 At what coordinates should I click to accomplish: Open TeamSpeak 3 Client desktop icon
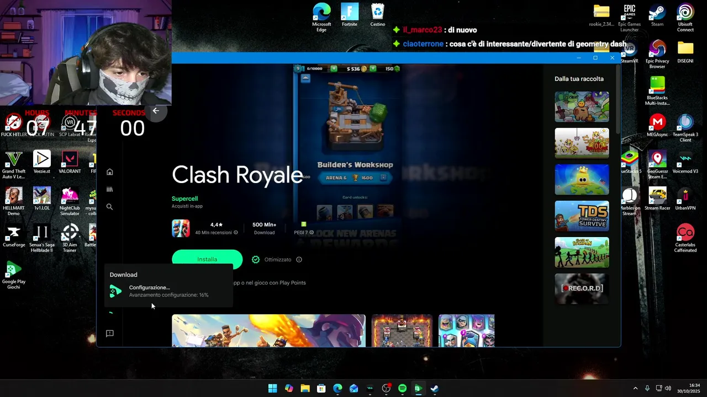(x=685, y=128)
